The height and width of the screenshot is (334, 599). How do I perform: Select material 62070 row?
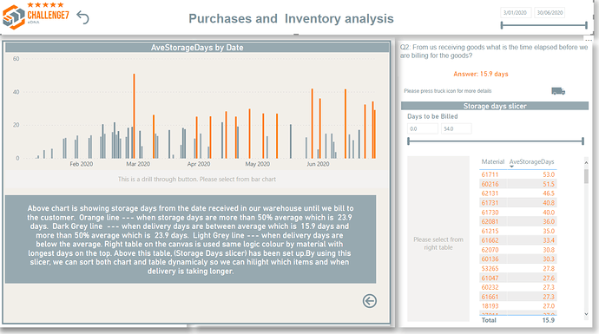pyautogui.click(x=517, y=250)
